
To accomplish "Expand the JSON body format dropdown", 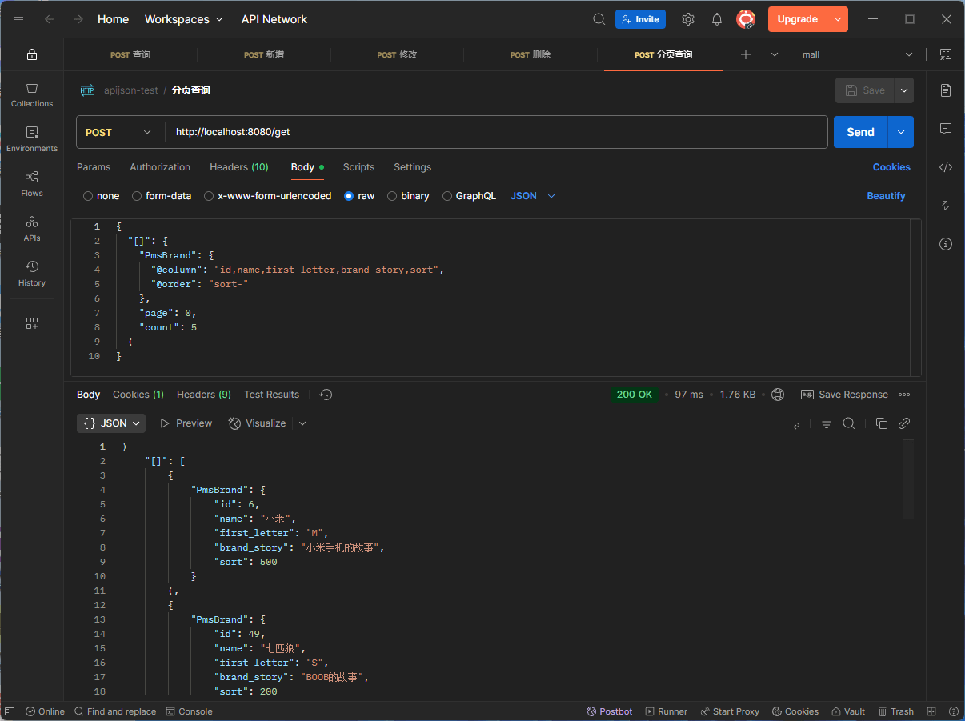I will point(533,196).
